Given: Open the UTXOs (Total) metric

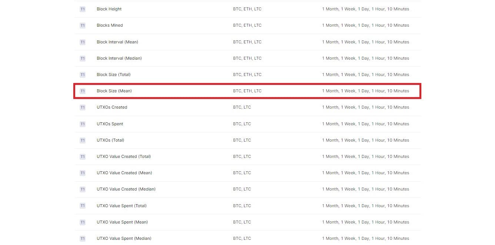Looking at the screenshot, I should click(x=110, y=140).
